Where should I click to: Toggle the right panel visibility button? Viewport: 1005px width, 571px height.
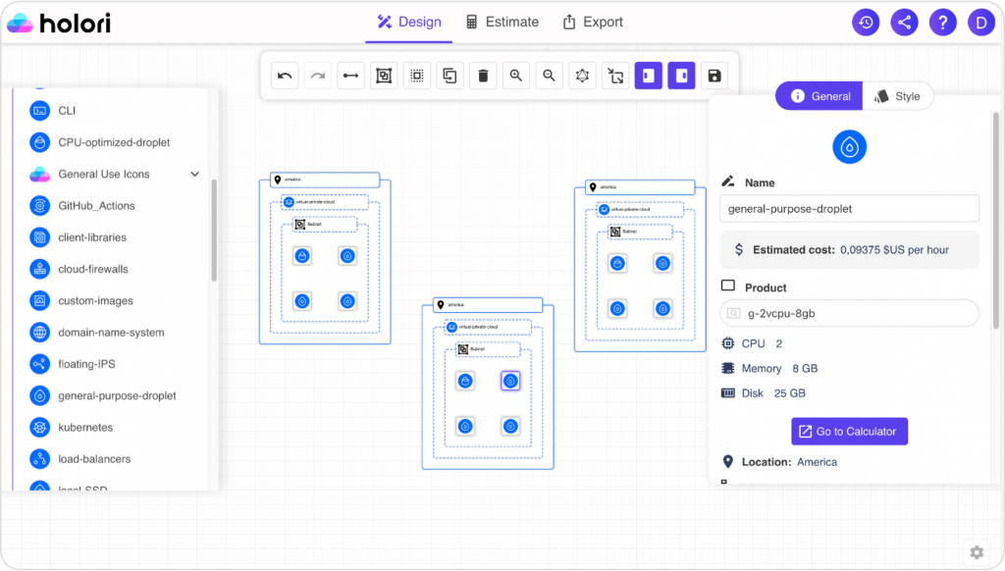point(681,76)
